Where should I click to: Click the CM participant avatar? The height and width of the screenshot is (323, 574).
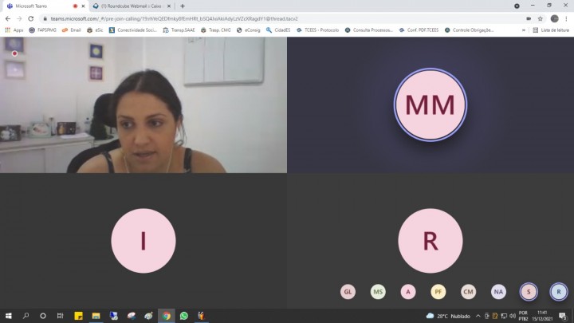[468, 292]
